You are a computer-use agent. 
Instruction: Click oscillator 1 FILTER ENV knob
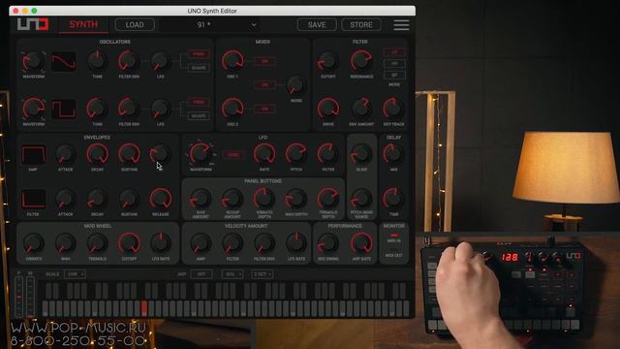[129, 60]
